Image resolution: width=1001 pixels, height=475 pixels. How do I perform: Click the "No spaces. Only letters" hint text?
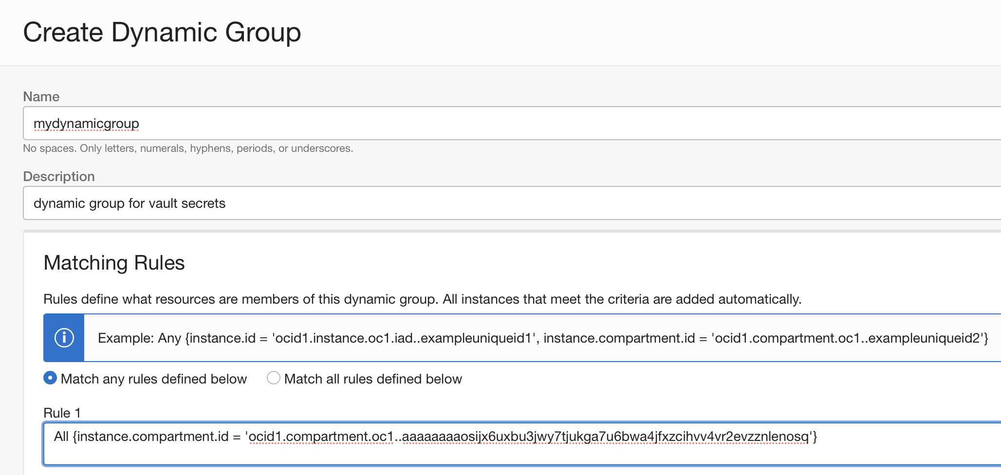(188, 148)
